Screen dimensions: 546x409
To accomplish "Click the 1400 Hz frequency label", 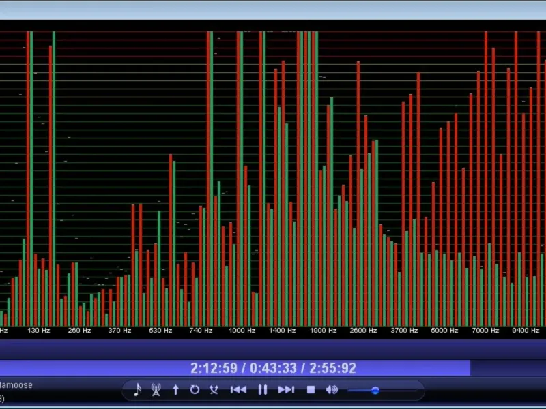I will [283, 331].
